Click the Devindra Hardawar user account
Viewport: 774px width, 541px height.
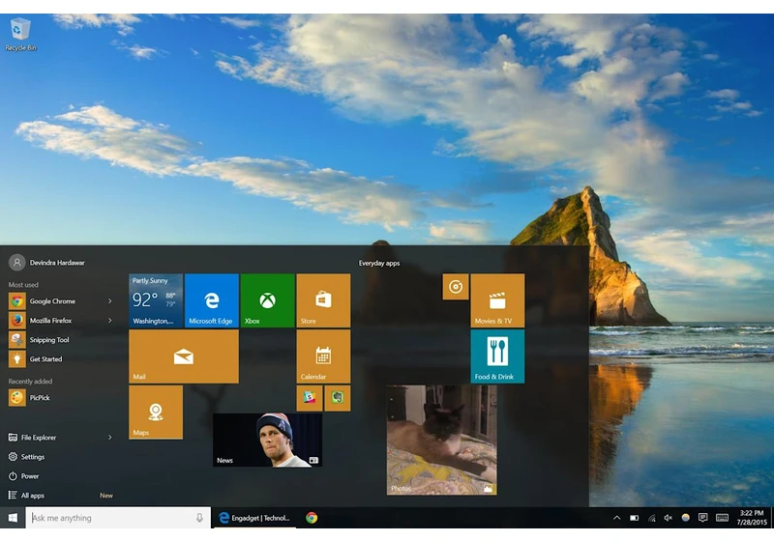coord(46,263)
